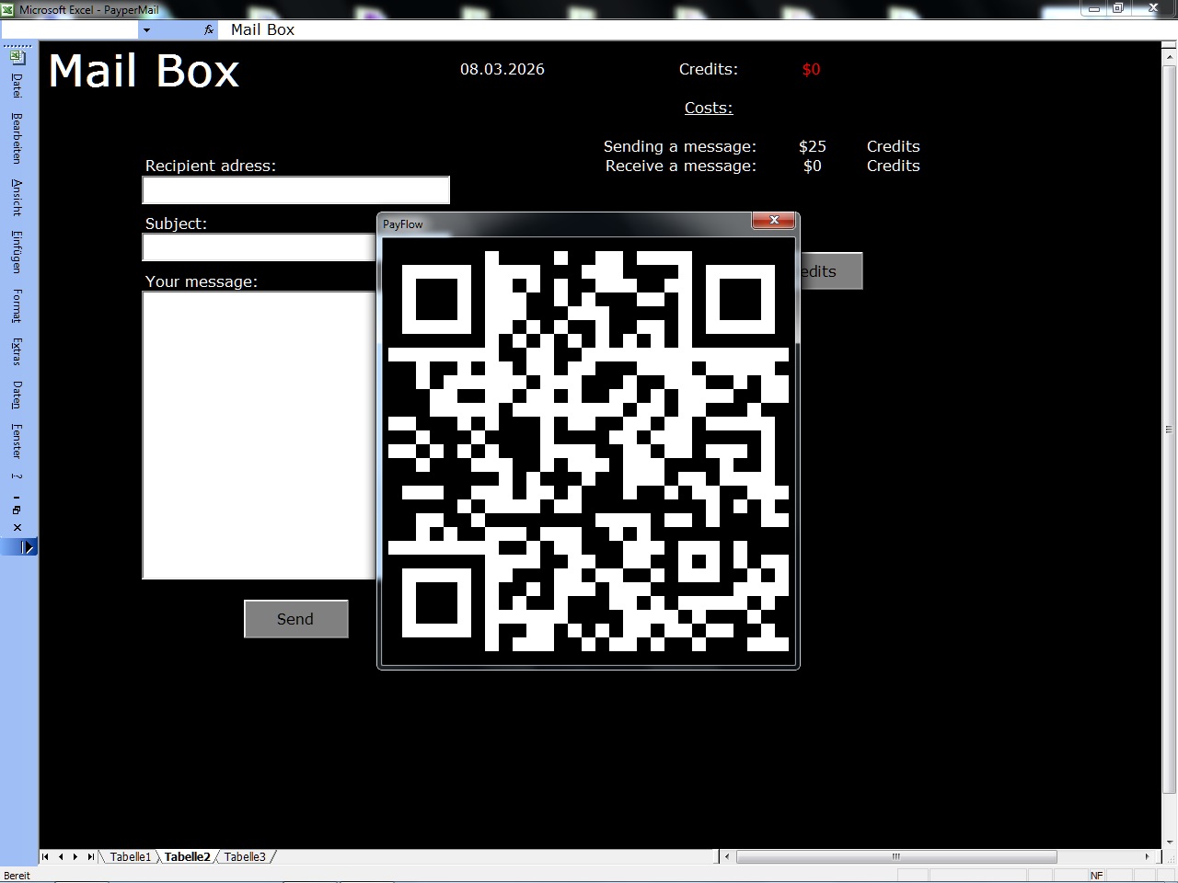This screenshot has width=1178, height=883.
Task: Close the workbook using the sidebar X
Action: tap(17, 527)
